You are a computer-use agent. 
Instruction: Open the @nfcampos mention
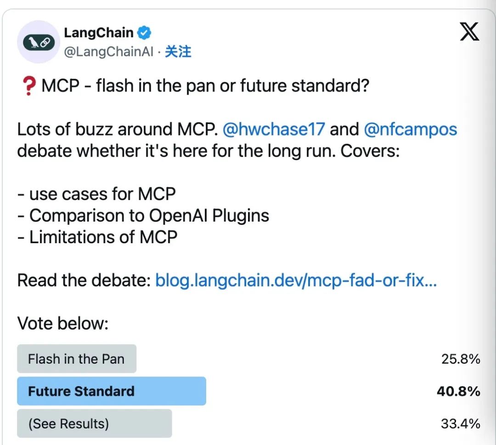(410, 130)
